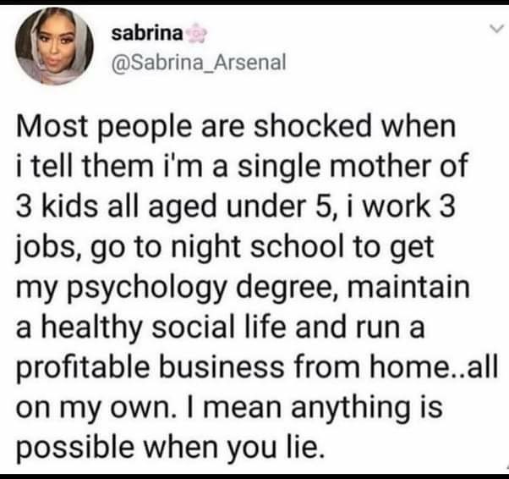Viewport: 509px width, 479px height.
Task: Click the phrase on my own
Action: tap(94, 407)
